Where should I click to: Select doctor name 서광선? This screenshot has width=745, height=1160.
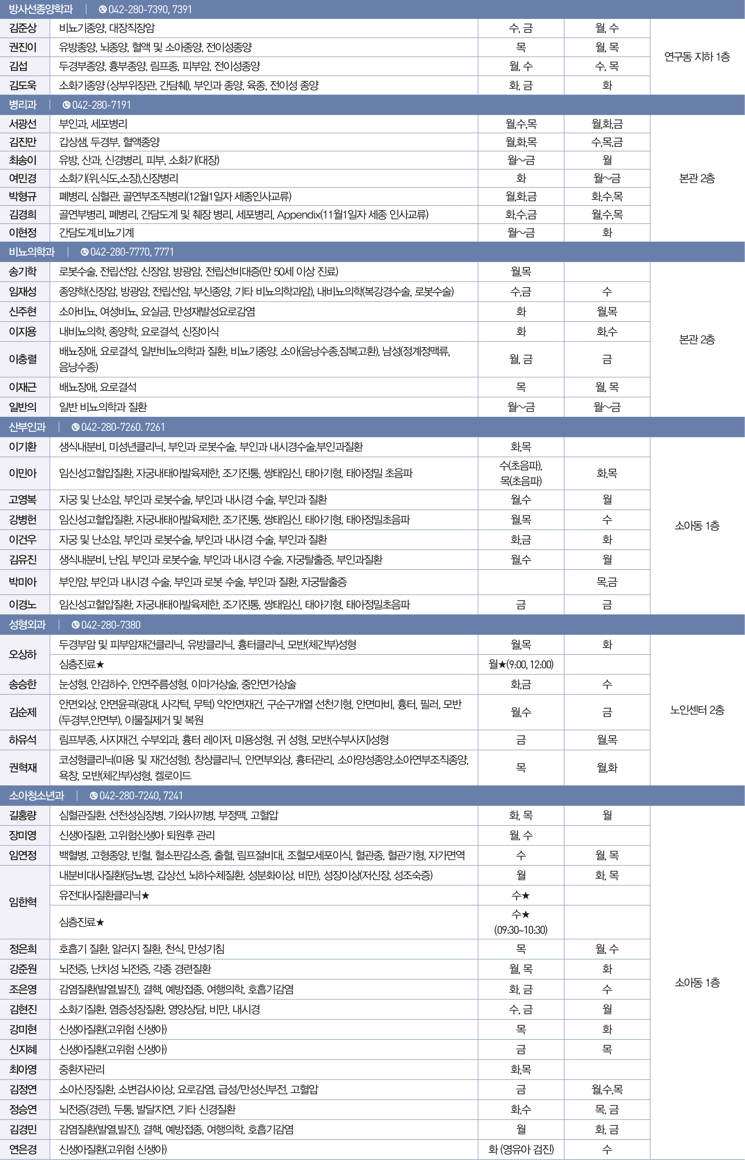(23, 124)
